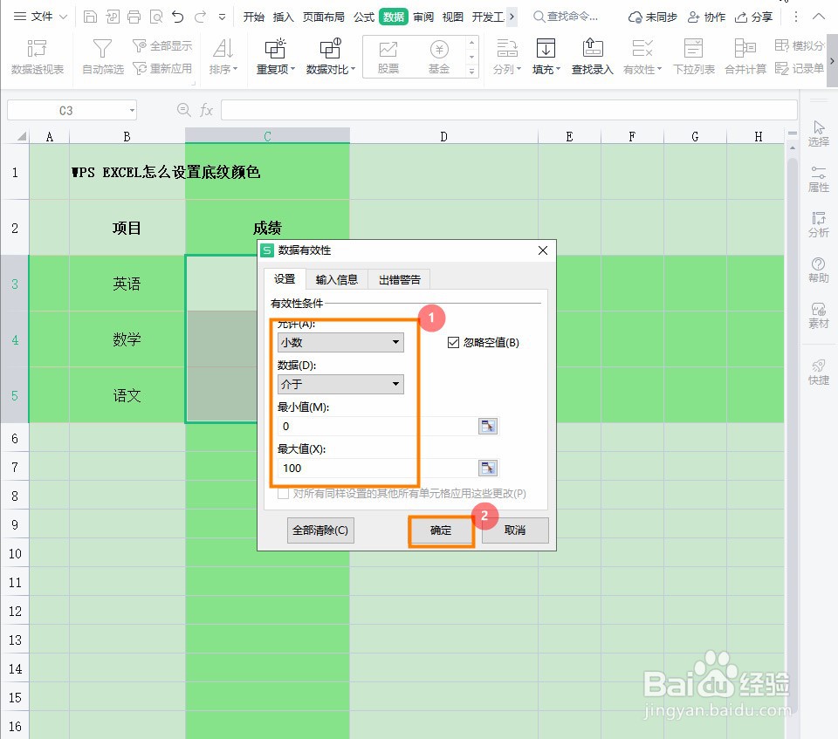Click the print preview icon

(x=156, y=17)
